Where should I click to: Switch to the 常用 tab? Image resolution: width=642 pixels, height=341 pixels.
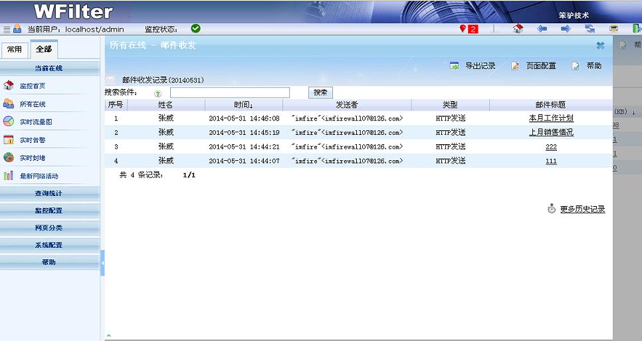(15, 50)
